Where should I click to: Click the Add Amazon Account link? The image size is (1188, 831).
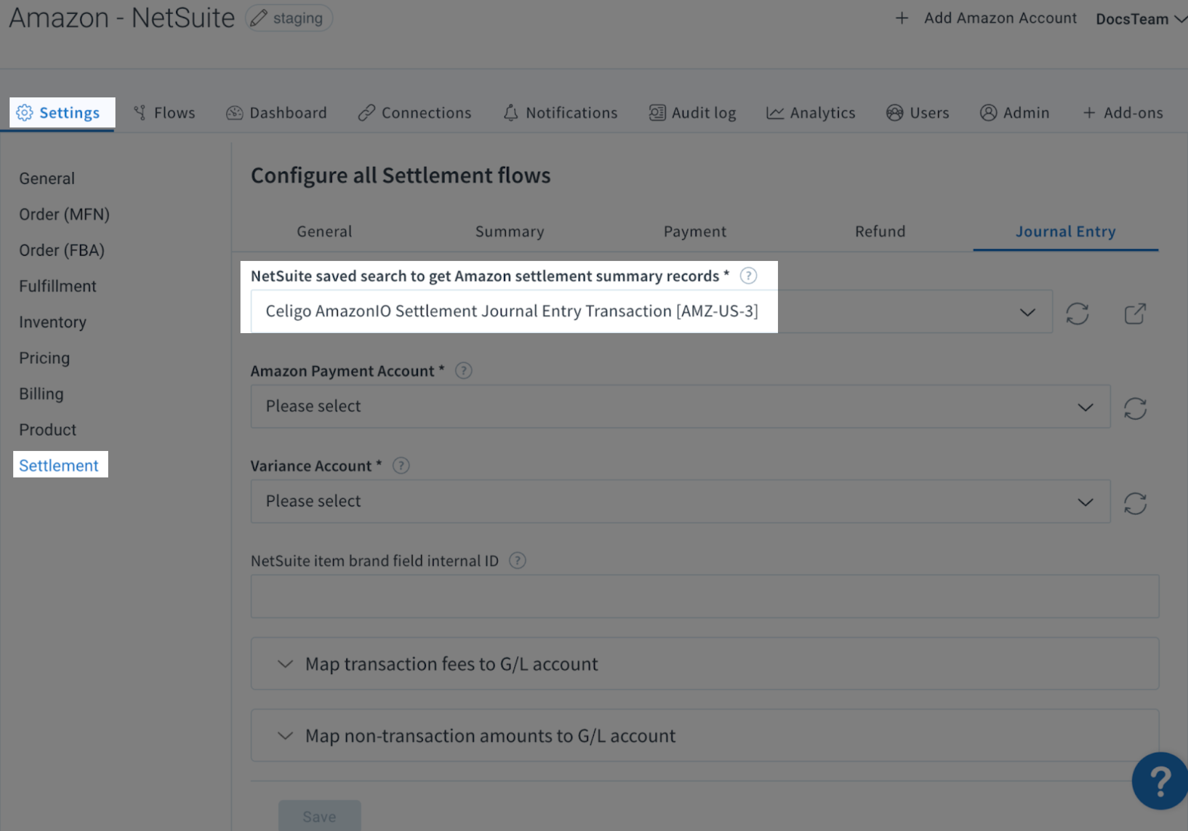[1000, 18]
